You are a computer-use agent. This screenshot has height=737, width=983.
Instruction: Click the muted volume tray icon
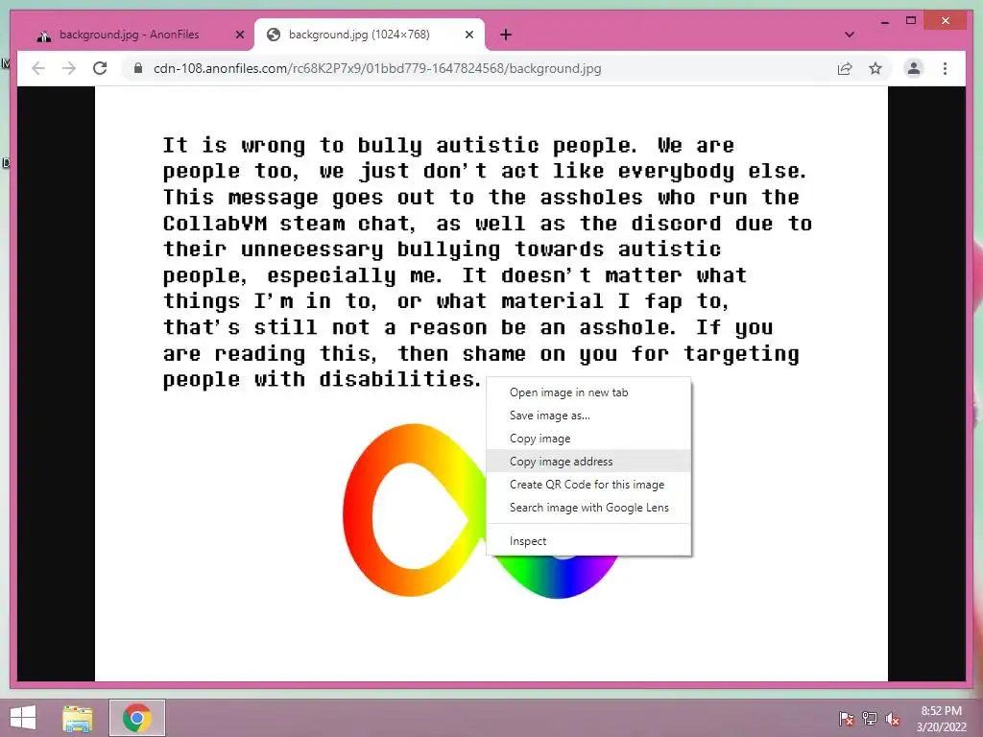[x=893, y=719]
